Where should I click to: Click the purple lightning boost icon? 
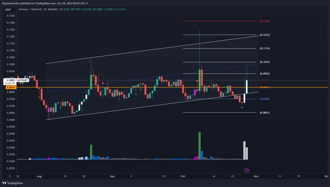click(x=247, y=170)
